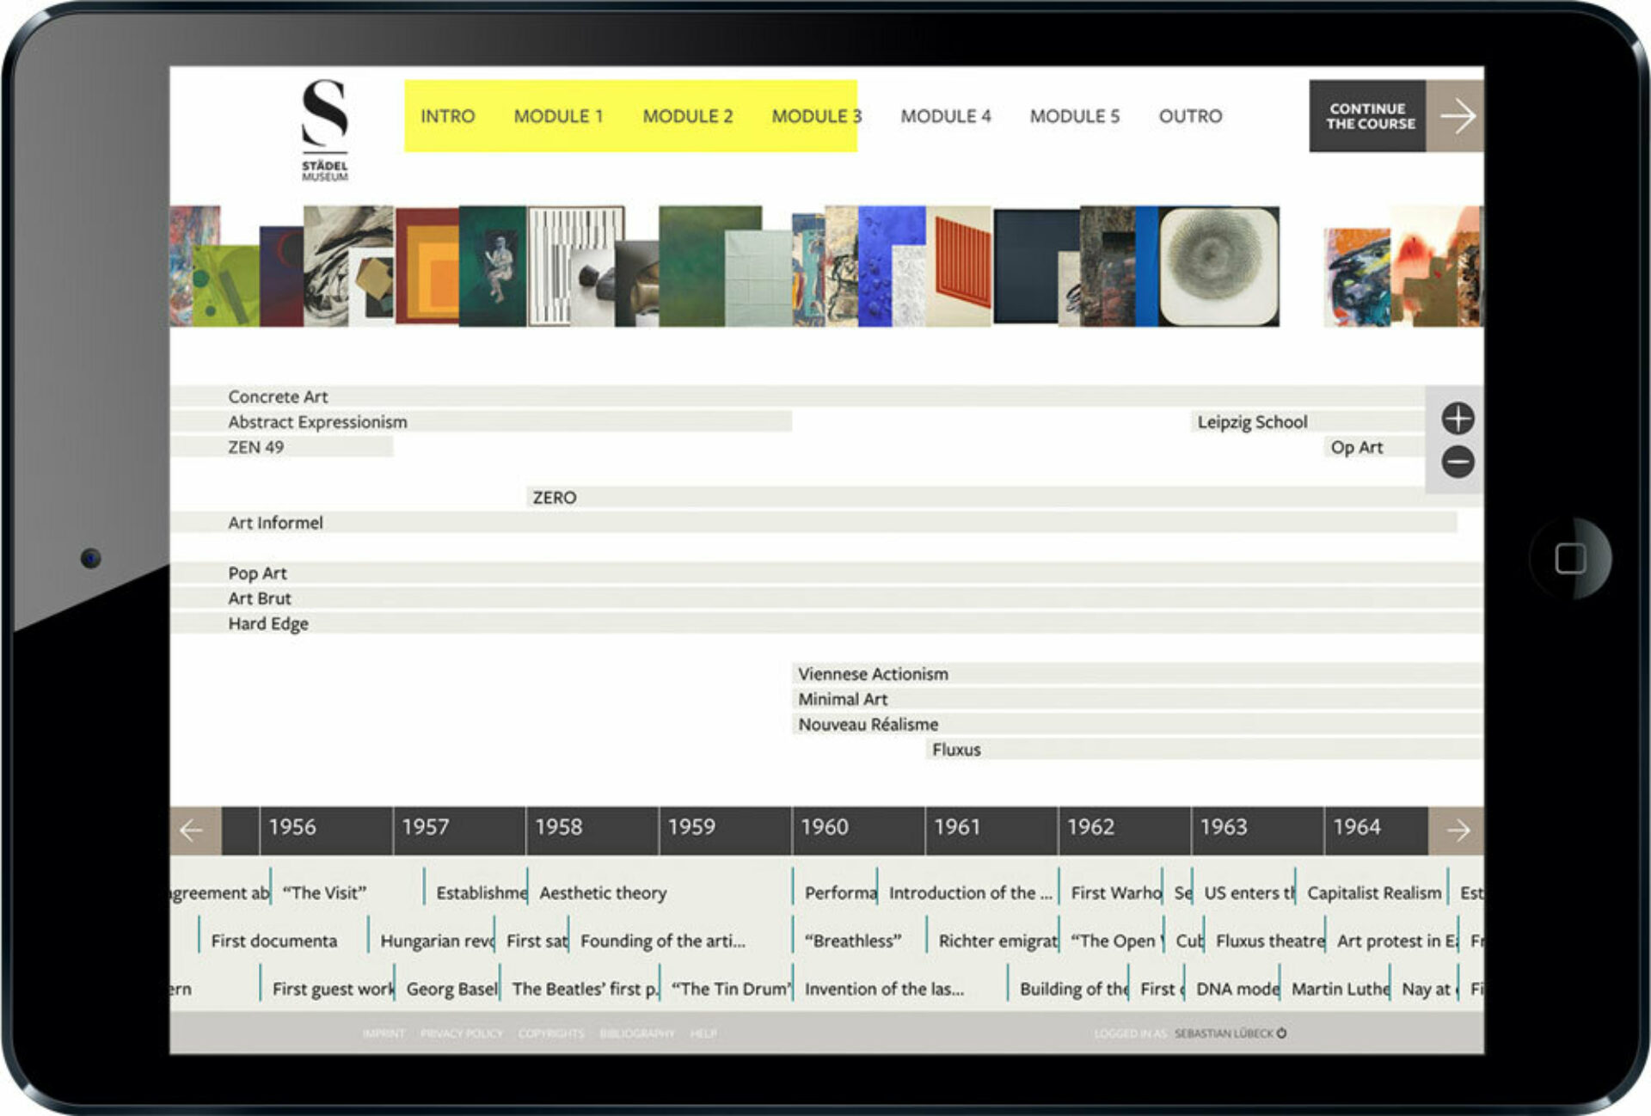Select the Pop Art movement bar
The image size is (1651, 1116).
pos(826,573)
